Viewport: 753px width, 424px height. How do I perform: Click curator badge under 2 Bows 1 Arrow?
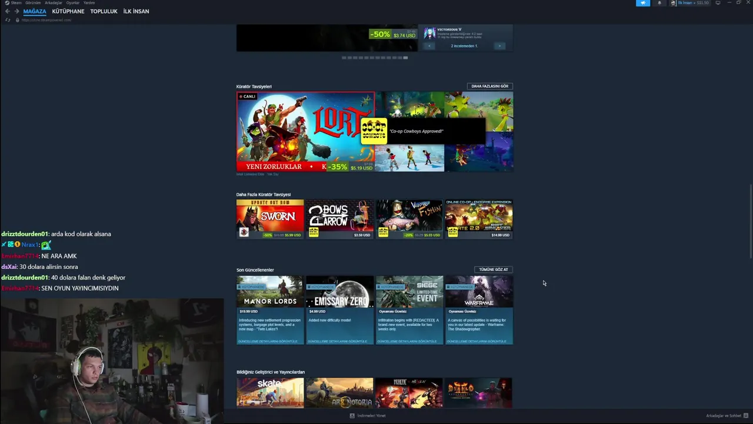314,232
